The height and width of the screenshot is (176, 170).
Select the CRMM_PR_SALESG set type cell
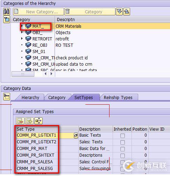pyautogui.click(x=47, y=169)
